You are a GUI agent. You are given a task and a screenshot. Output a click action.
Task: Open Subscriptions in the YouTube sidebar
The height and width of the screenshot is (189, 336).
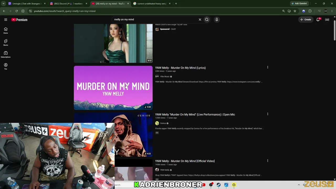pyautogui.click(x=6, y=54)
